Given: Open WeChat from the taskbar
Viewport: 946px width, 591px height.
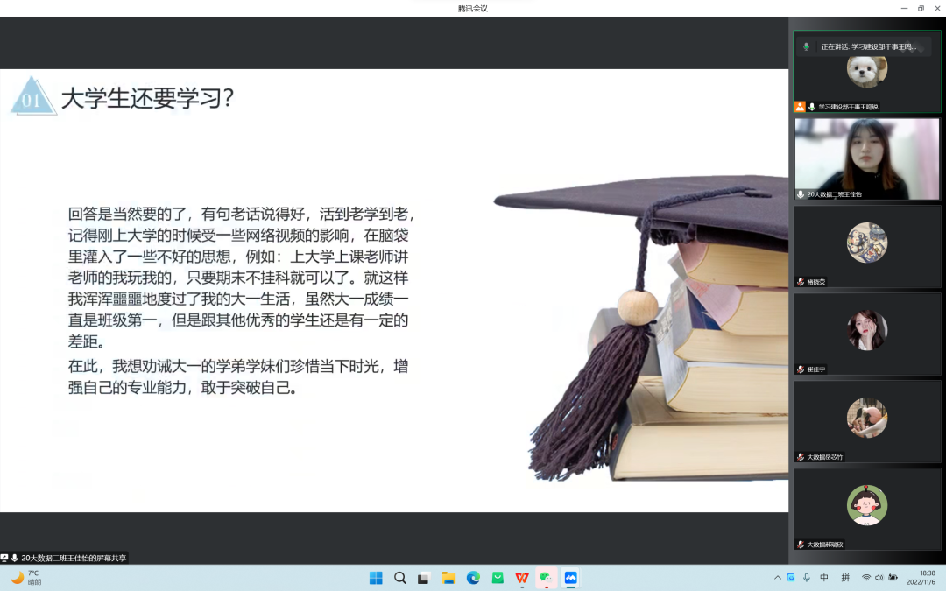Looking at the screenshot, I should point(546,578).
